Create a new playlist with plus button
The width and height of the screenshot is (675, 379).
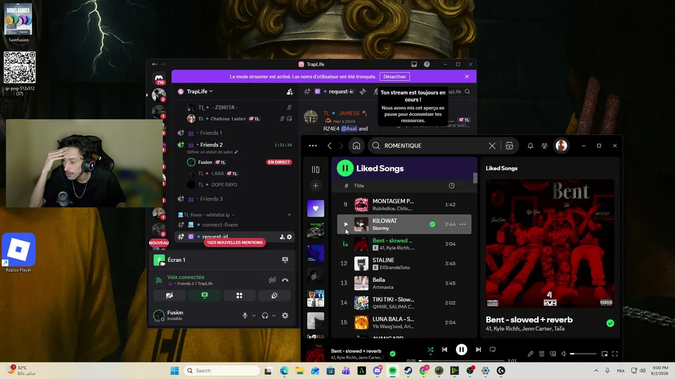tap(315, 185)
